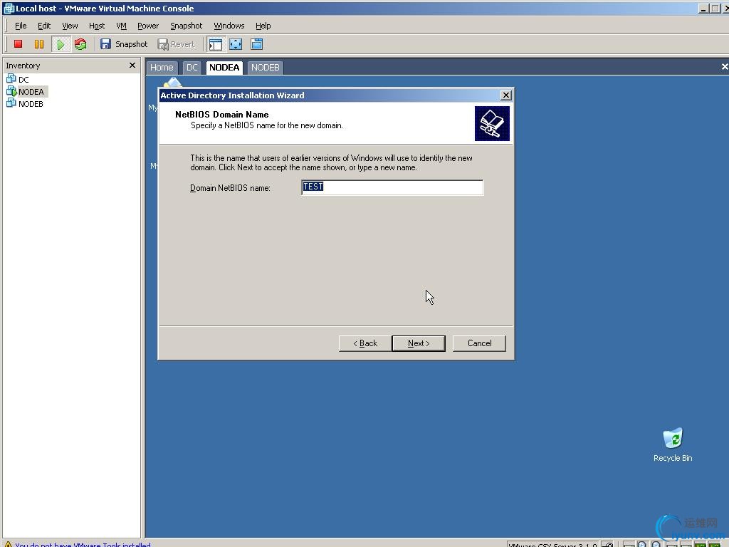The height and width of the screenshot is (547, 729).
Task: Reset the VM with the circular arrows icon
Action: pyautogui.click(x=80, y=44)
